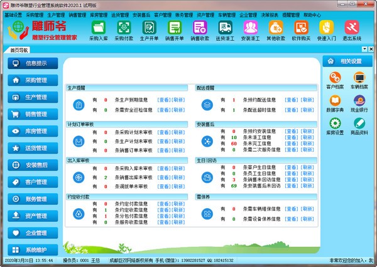377x267 pixels.
Task: Open 软件购买 shopping icon
Action: 301,30
